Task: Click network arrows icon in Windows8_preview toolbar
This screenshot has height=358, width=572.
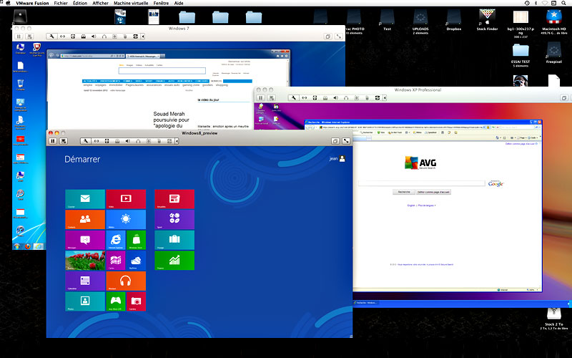Action: (x=97, y=141)
